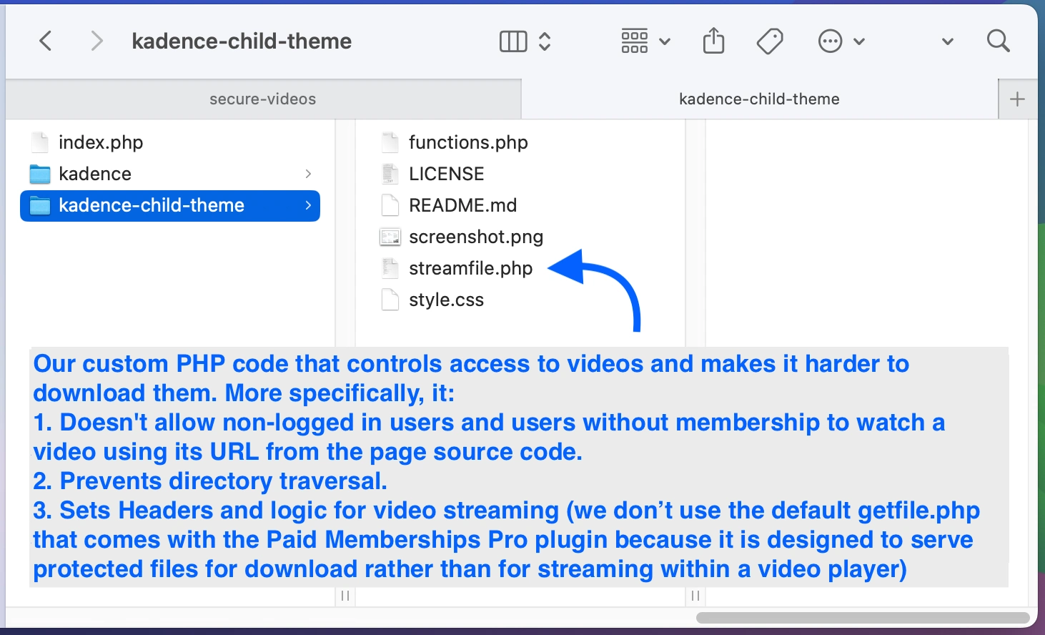Screen dimensions: 1045x635
Task: Expand the action menu chevron
Action: point(859,41)
